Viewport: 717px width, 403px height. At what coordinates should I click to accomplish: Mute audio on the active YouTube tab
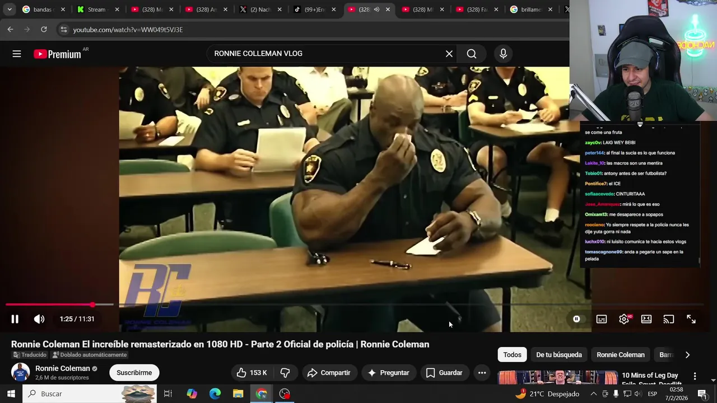pyautogui.click(x=376, y=10)
